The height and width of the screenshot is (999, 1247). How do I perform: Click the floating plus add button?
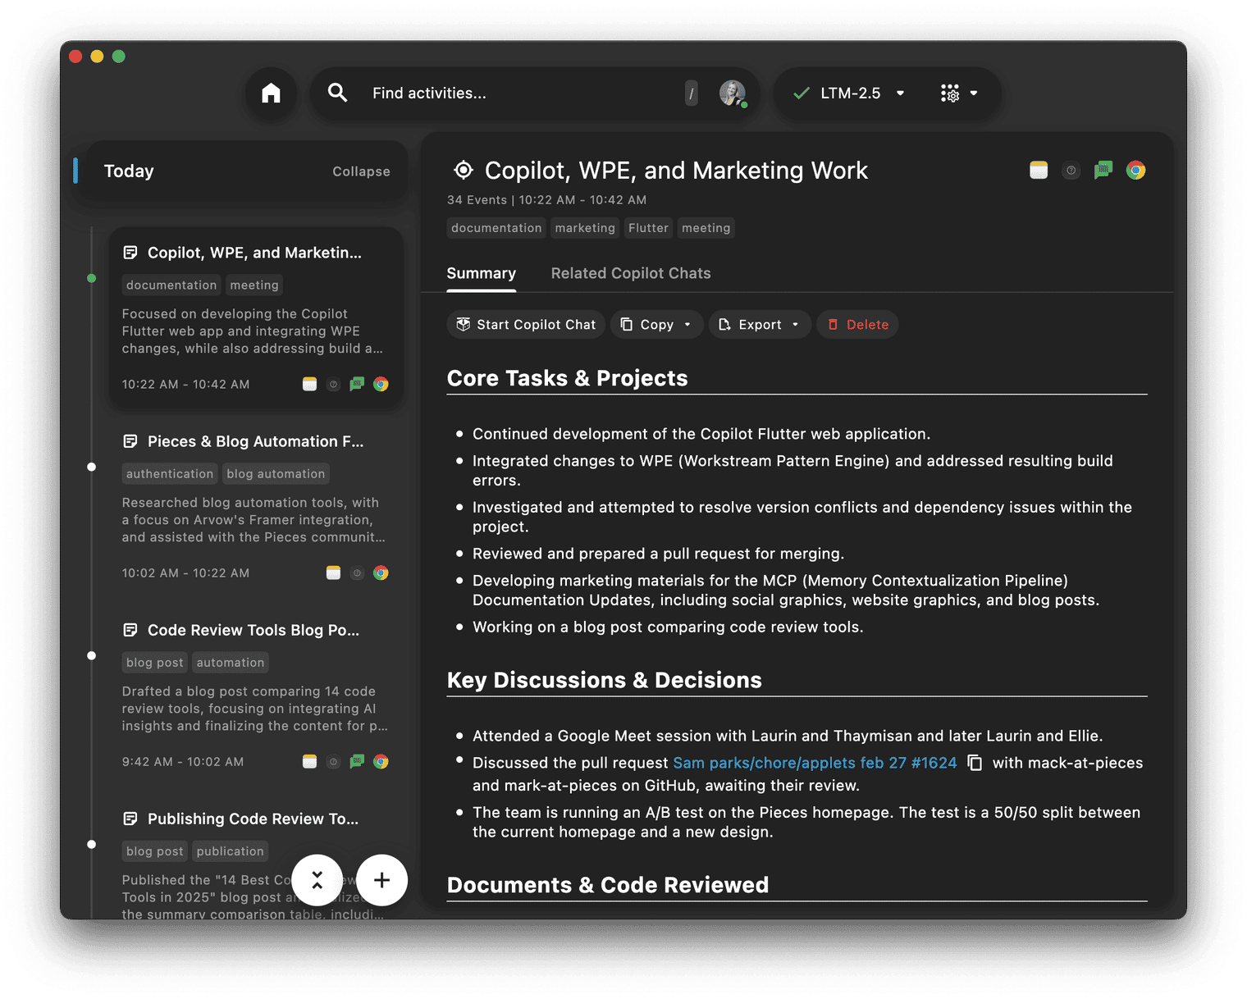pos(381,880)
